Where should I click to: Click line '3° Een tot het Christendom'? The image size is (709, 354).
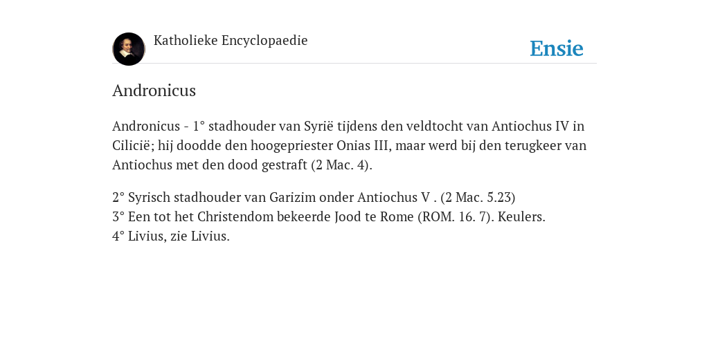(329, 216)
